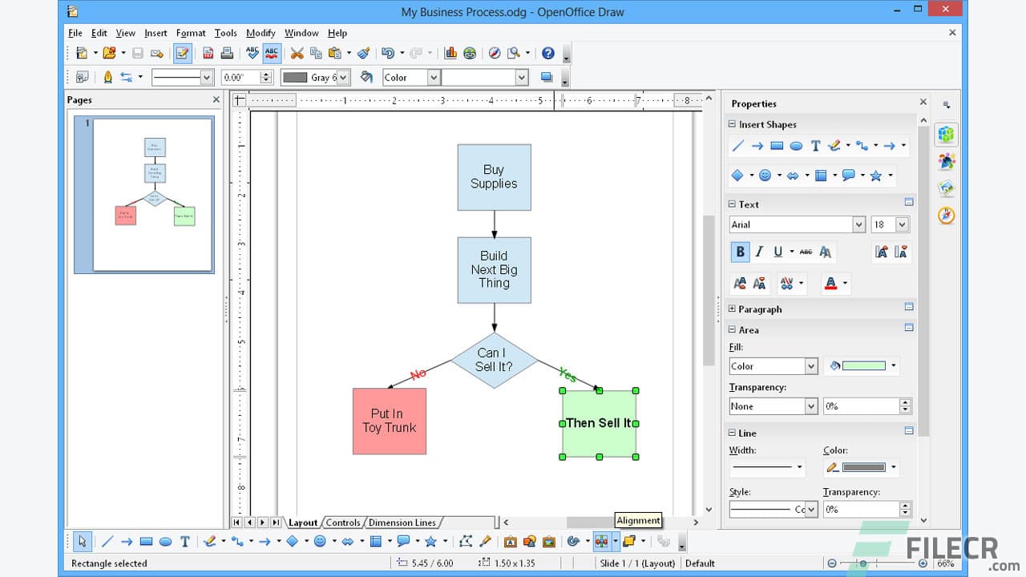Open the font size dropdown showing 18
Image resolution: width=1026 pixels, height=577 pixels.
[x=890, y=224]
